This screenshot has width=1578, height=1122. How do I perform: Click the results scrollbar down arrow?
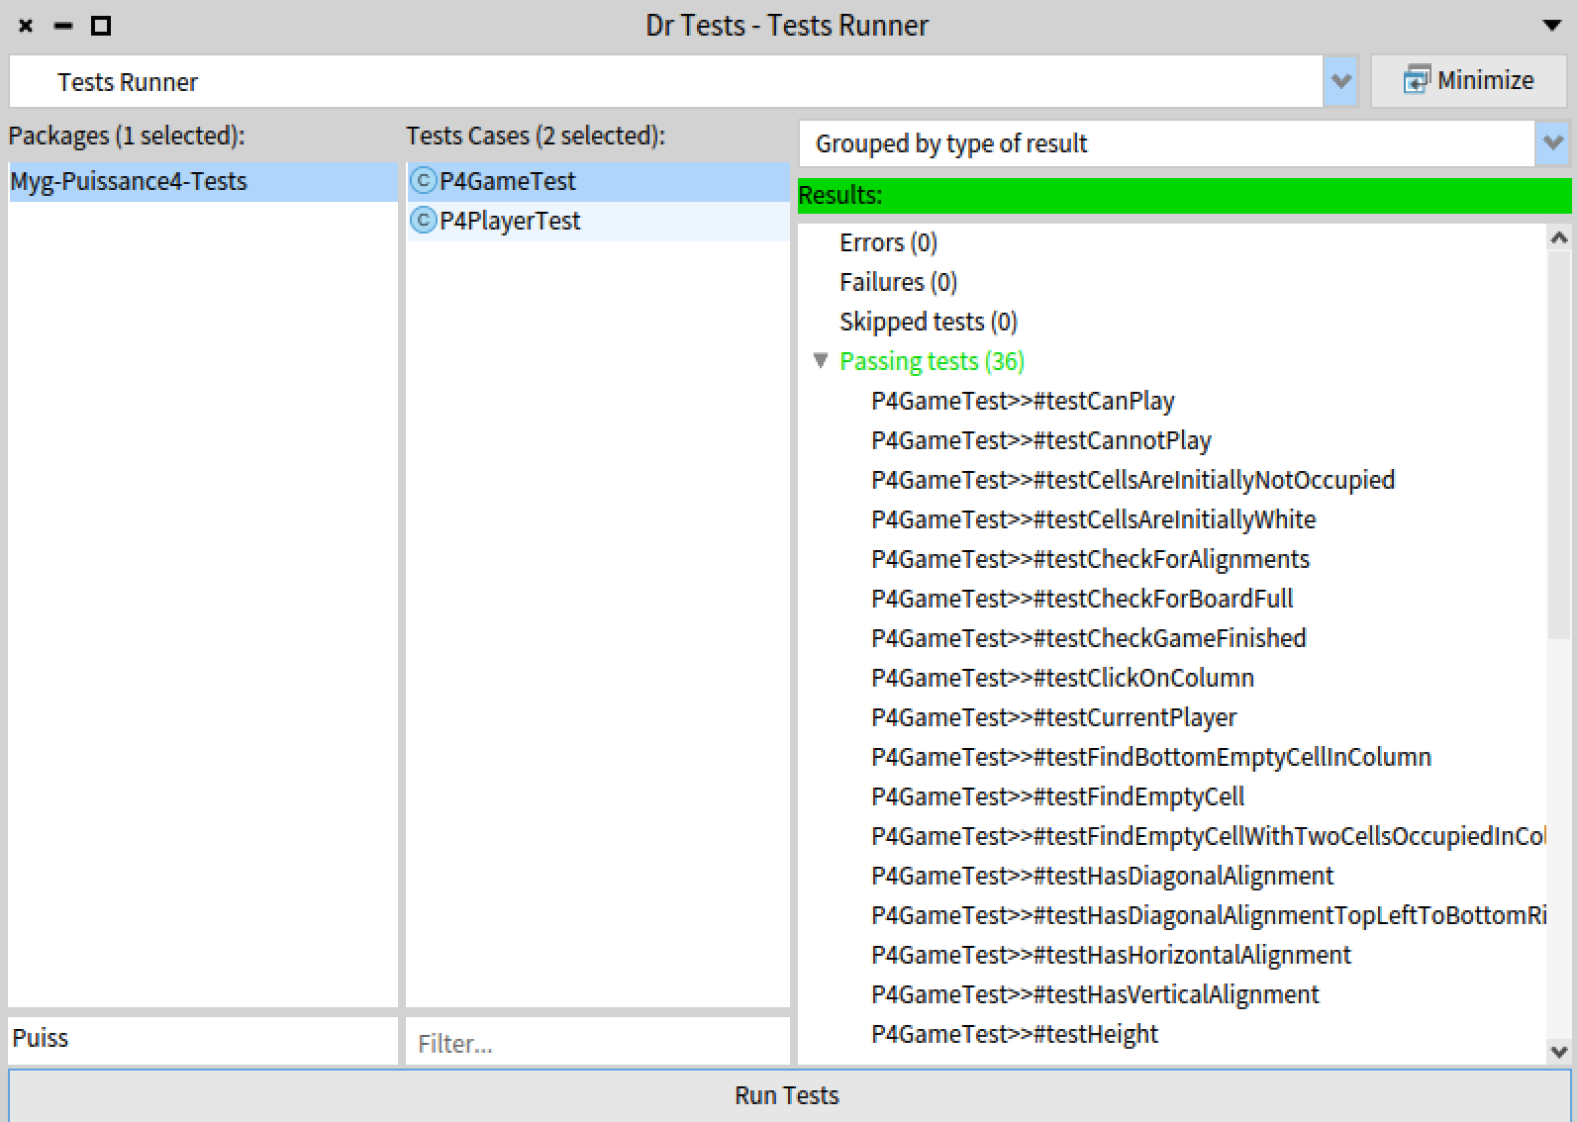[x=1559, y=1052]
